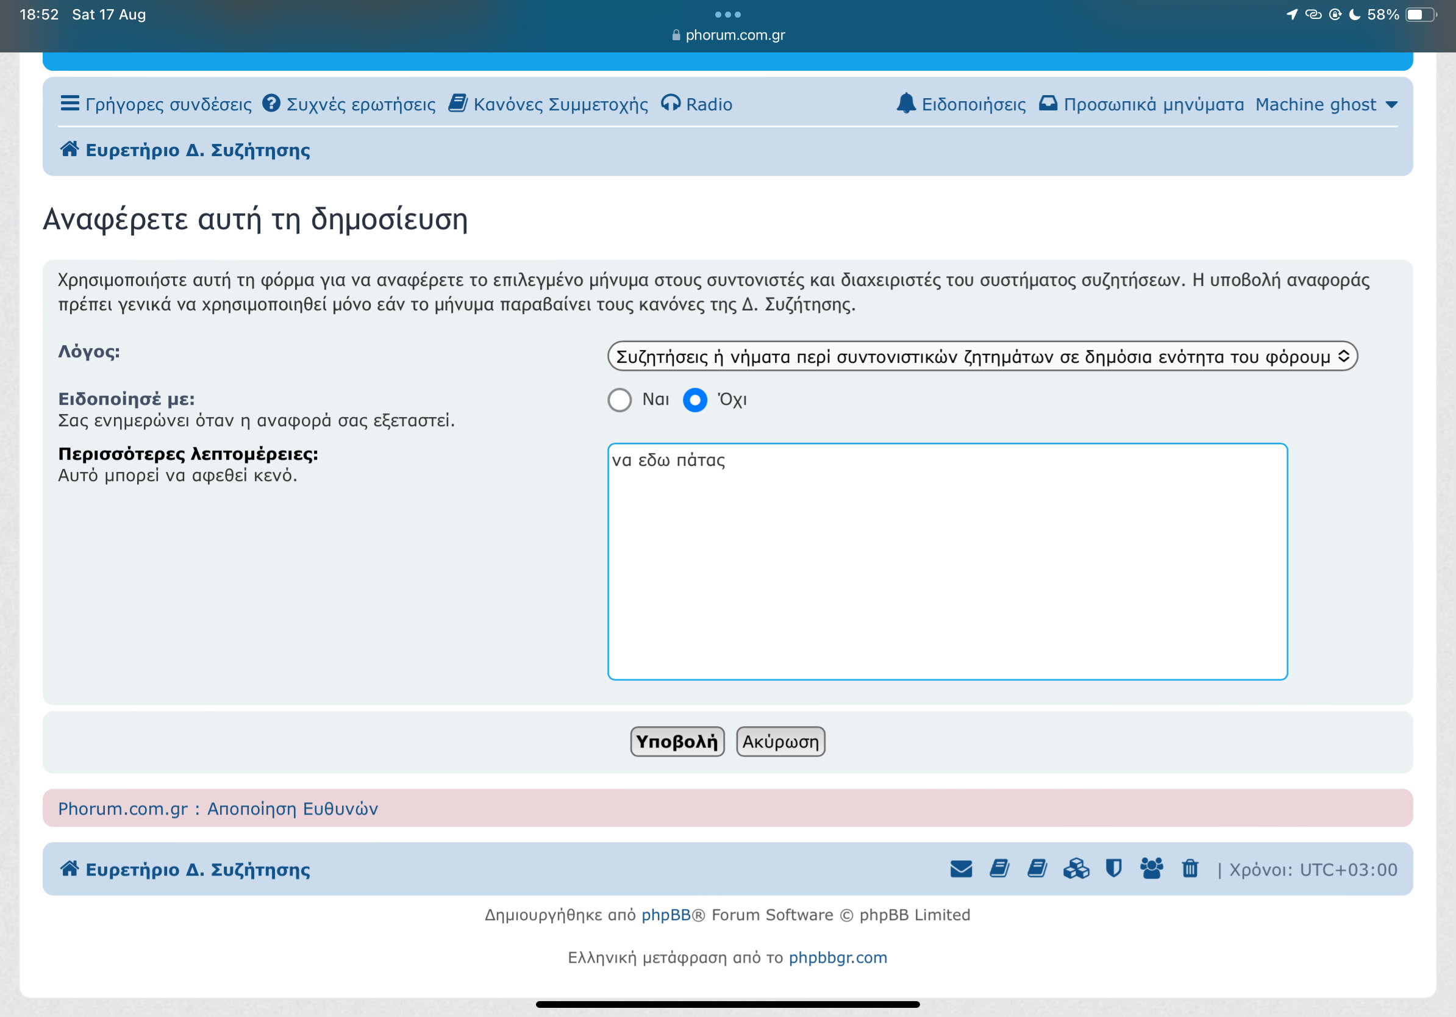
Task: Click the bell notifications icon
Action: 906,104
